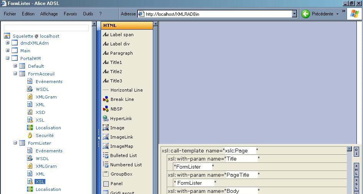Choose the Numbered List component

pos(126,165)
